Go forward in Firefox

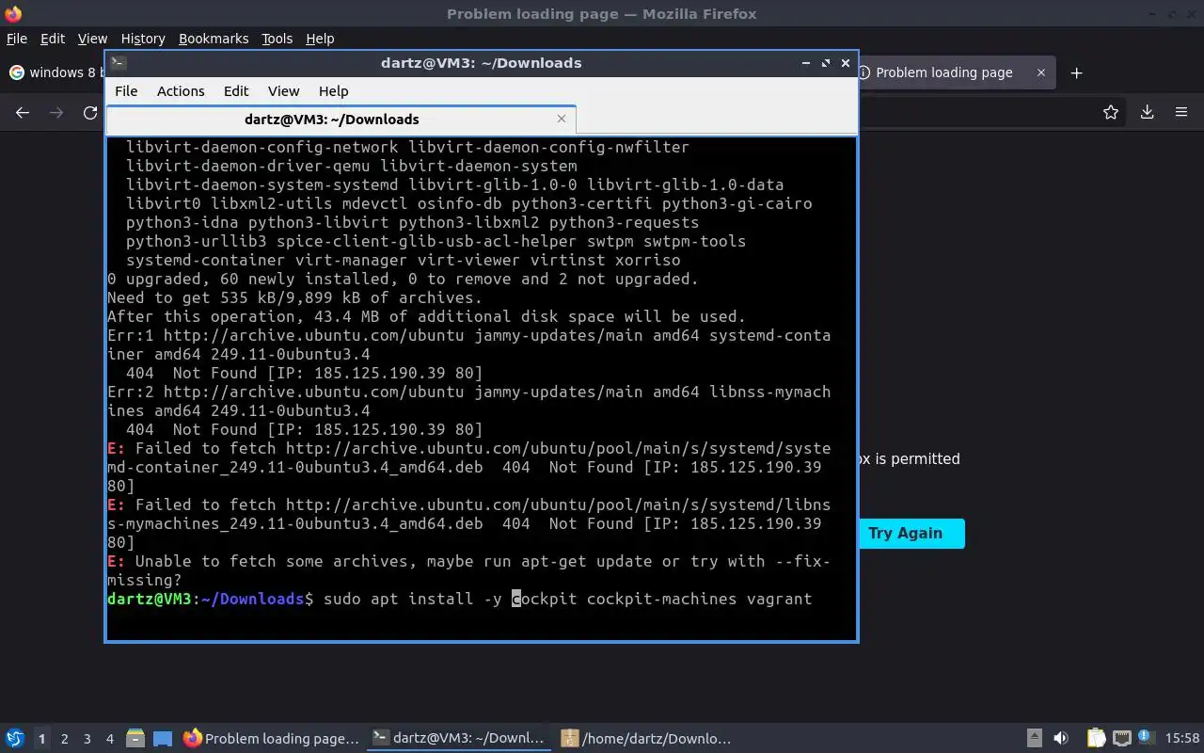[x=56, y=113]
